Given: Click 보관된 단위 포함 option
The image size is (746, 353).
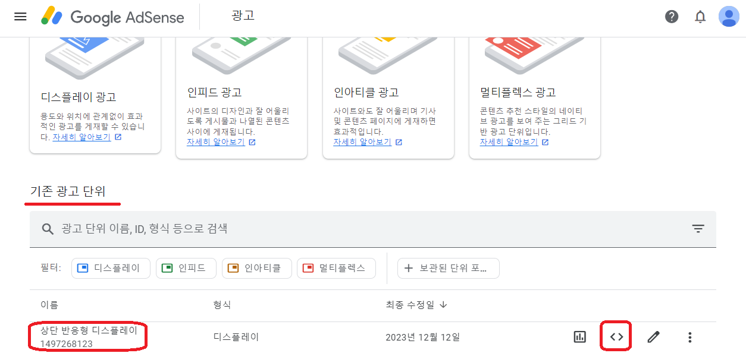Looking at the screenshot, I should pyautogui.click(x=448, y=268).
